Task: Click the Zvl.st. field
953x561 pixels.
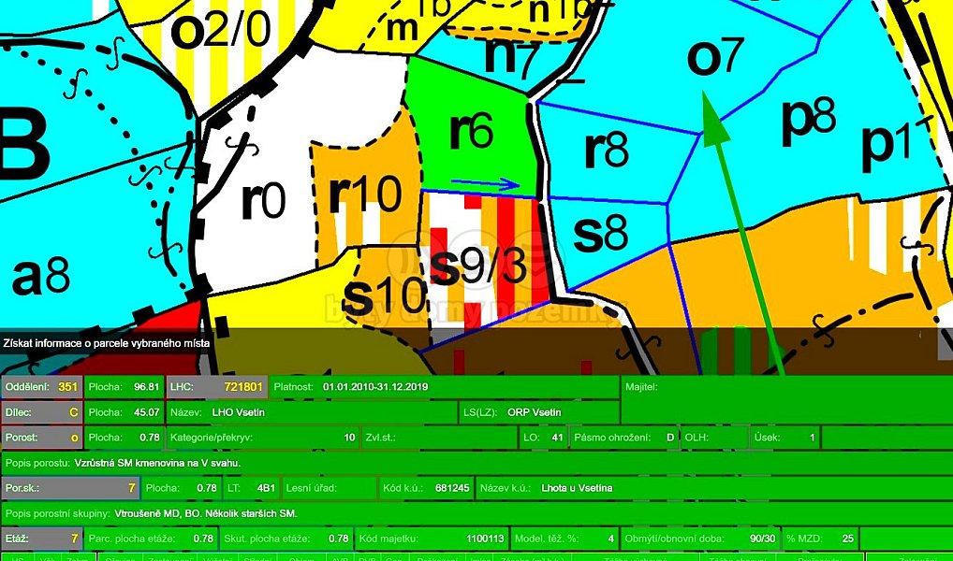Action: 439,438
